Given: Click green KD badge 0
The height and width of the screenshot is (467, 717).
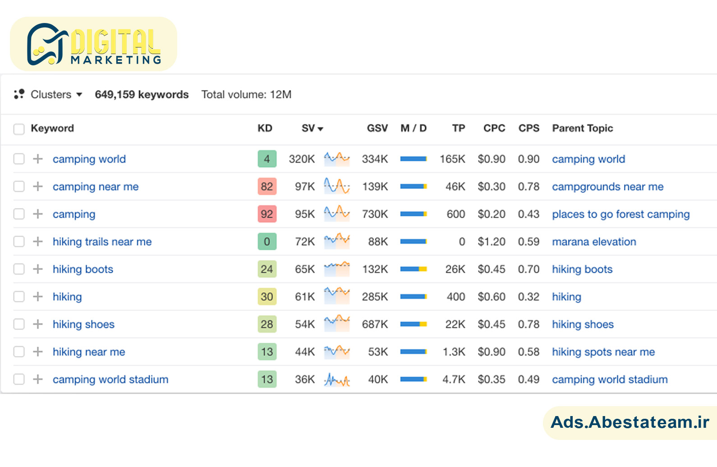Looking at the screenshot, I should [267, 241].
